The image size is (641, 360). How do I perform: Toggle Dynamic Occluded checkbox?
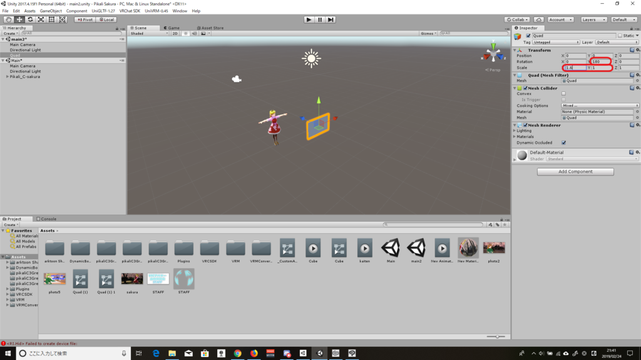564,143
